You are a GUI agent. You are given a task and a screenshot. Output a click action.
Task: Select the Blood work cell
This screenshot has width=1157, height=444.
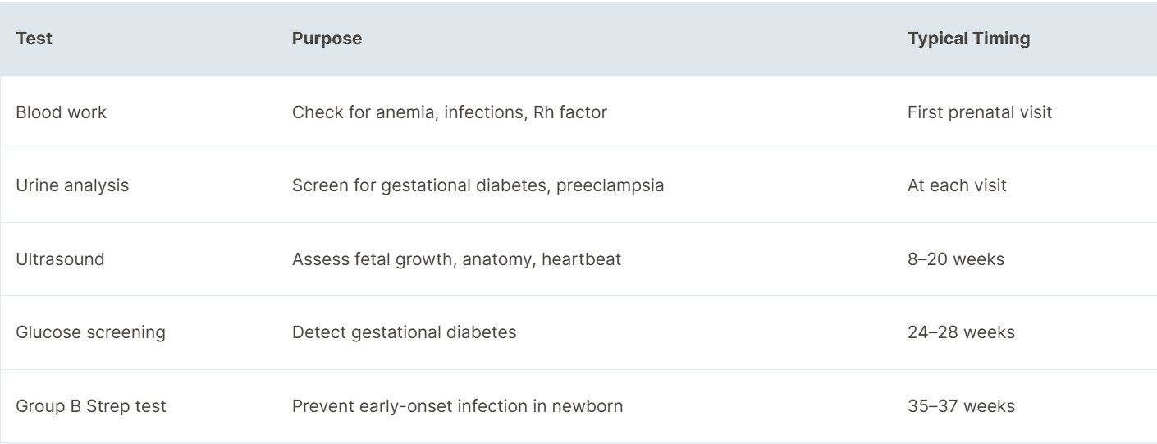pyautogui.click(x=62, y=112)
